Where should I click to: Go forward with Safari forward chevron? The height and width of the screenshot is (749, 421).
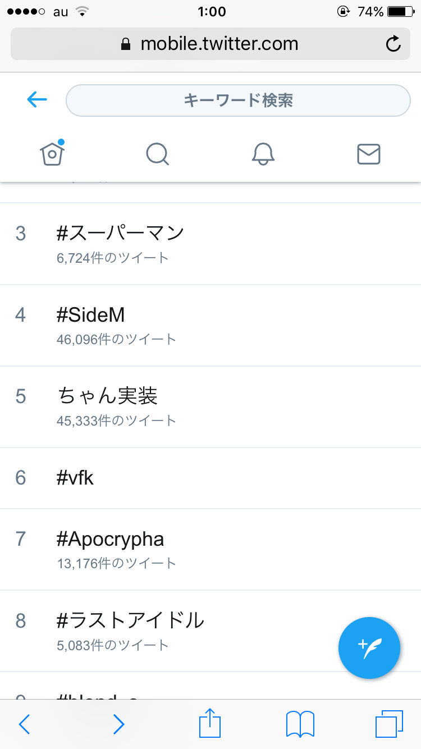tap(118, 724)
